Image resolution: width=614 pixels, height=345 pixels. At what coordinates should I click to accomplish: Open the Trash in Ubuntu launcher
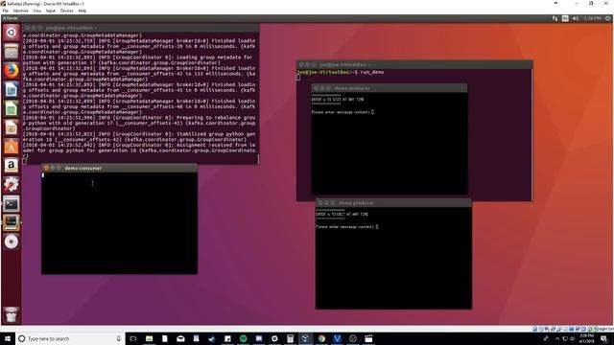(11, 314)
